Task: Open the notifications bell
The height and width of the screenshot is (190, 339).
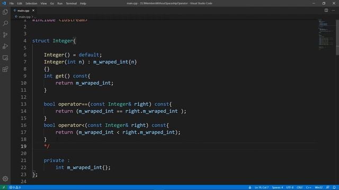Action: click(x=334, y=187)
